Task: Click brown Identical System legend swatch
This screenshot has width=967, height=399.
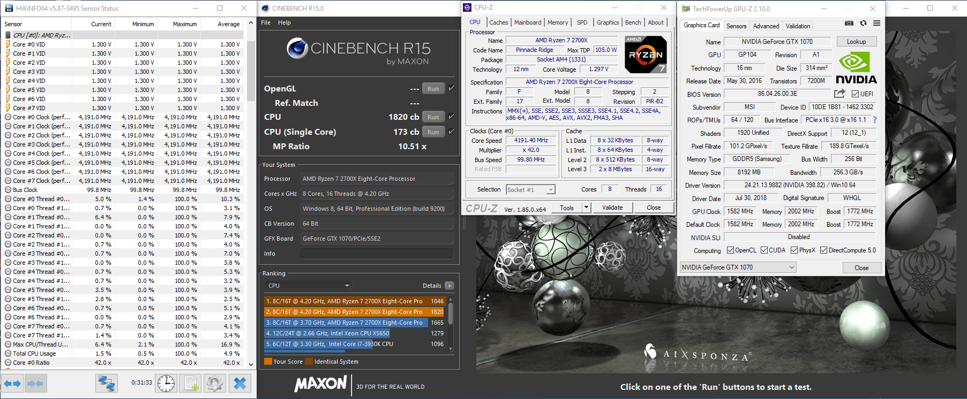Action: coord(309,362)
